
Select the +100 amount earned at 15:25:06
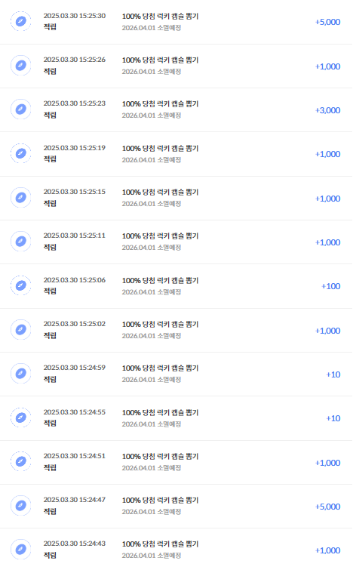click(330, 286)
